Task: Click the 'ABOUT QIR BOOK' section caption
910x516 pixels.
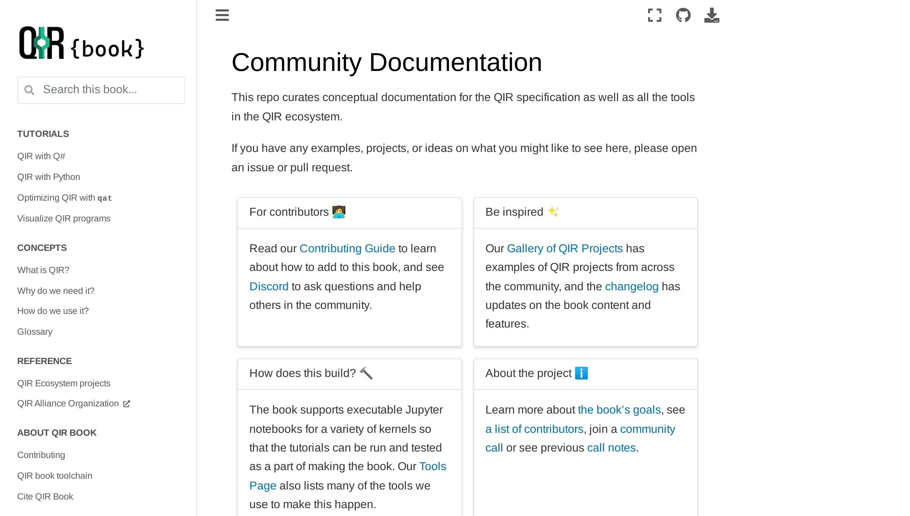Action: coord(57,433)
